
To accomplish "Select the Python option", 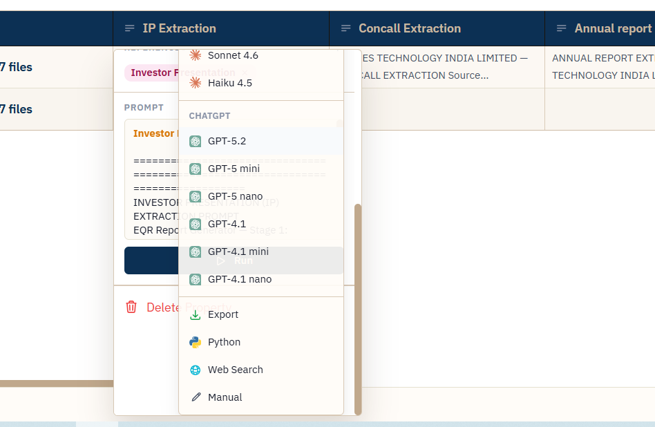I will coord(261,342).
